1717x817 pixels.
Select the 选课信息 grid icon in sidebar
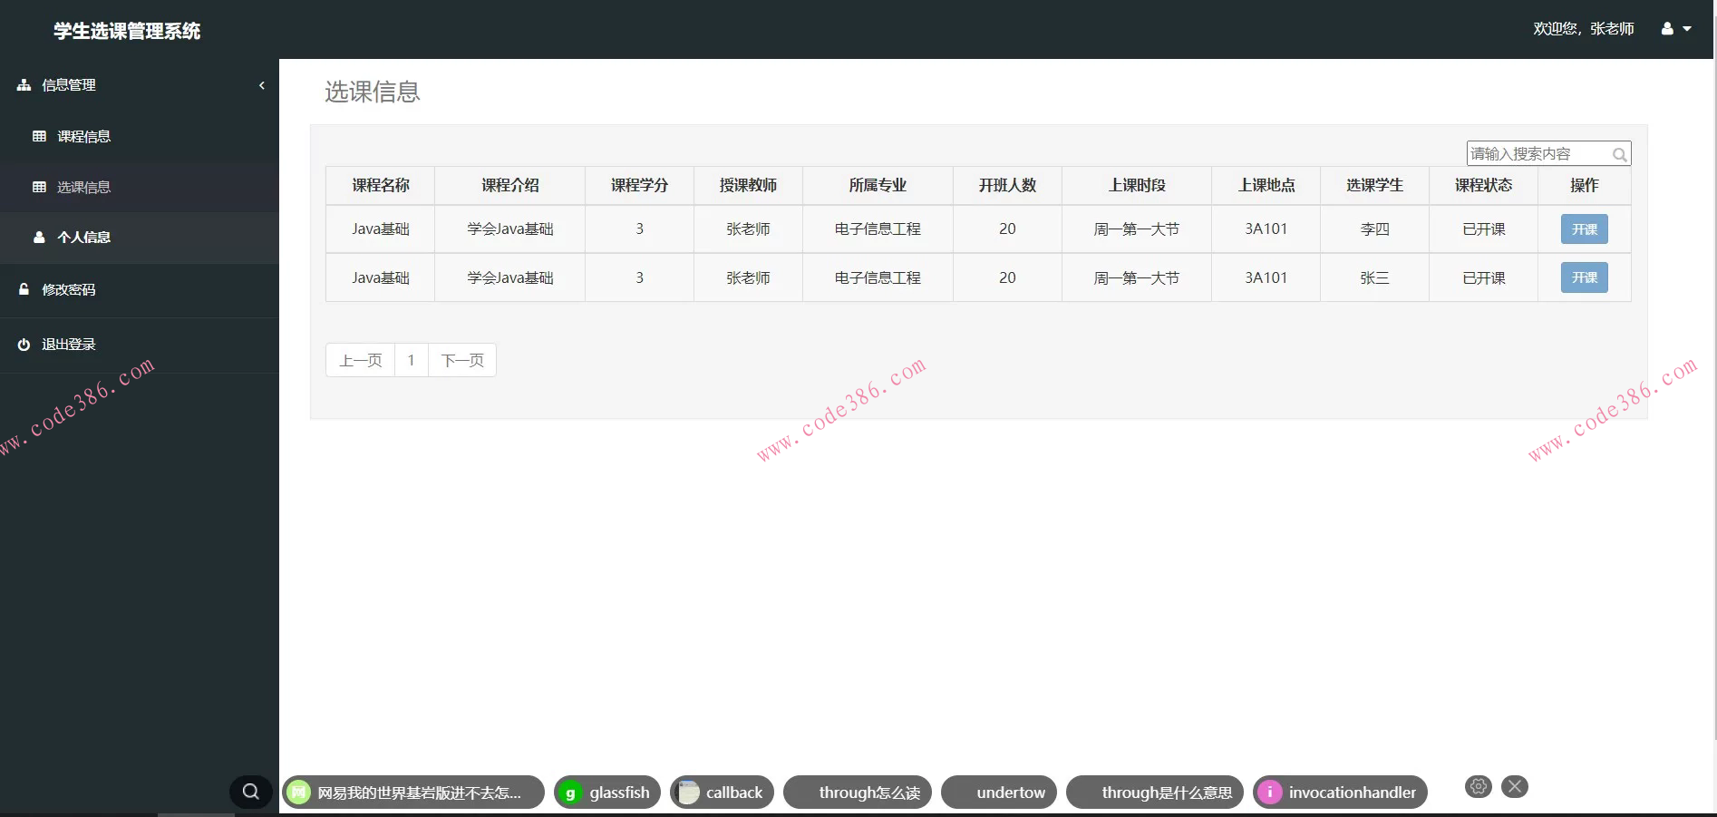coord(40,187)
